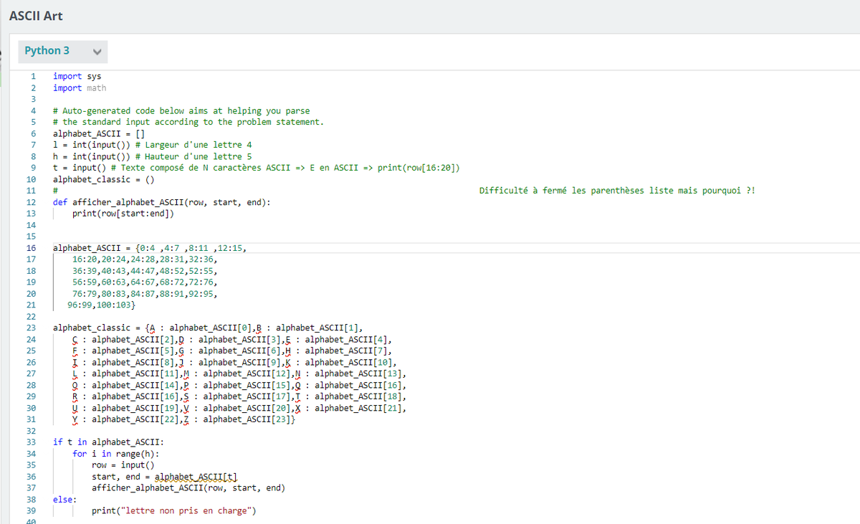The image size is (860, 524).
Task: Click the "alphabet_ASCII = []" line
Action: [x=100, y=133]
